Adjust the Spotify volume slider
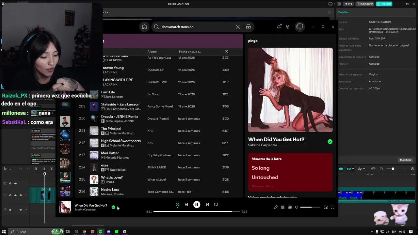The image size is (418, 235). point(310,207)
